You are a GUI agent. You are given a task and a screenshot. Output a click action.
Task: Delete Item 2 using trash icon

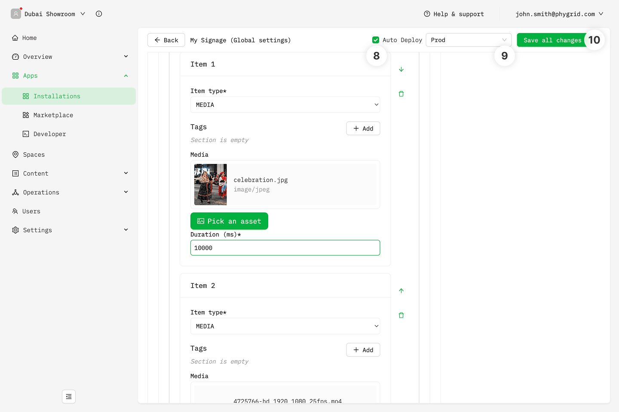click(401, 315)
